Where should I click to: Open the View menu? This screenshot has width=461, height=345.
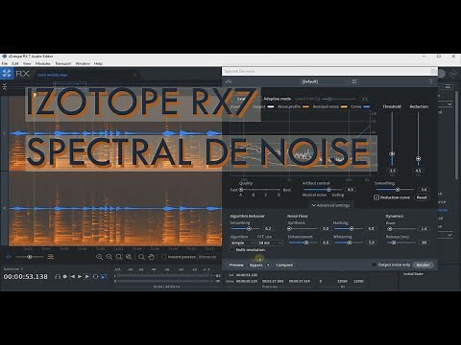27,63
